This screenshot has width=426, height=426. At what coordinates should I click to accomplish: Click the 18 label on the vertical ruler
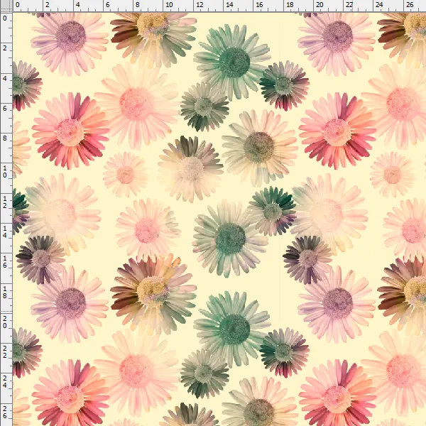[5, 292]
